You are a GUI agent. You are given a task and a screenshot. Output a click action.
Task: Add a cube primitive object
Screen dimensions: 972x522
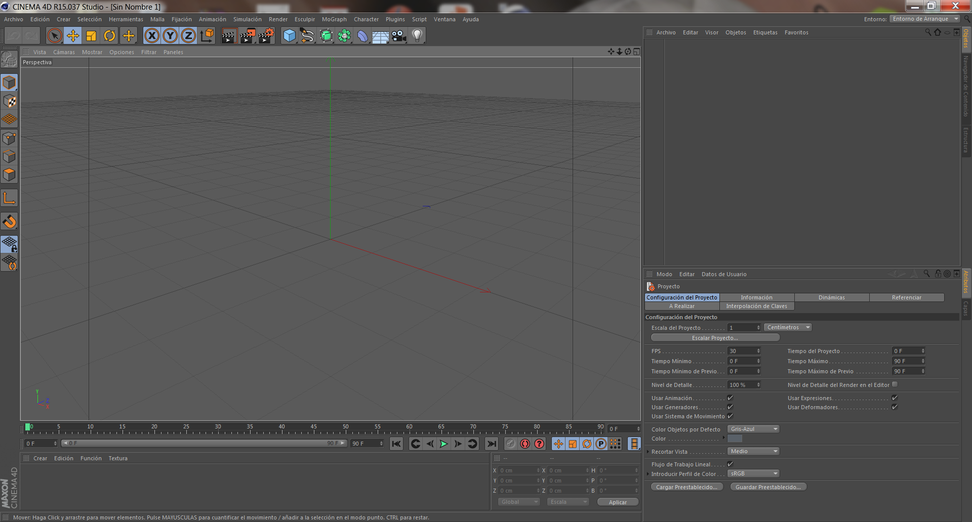tap(290, 36)
